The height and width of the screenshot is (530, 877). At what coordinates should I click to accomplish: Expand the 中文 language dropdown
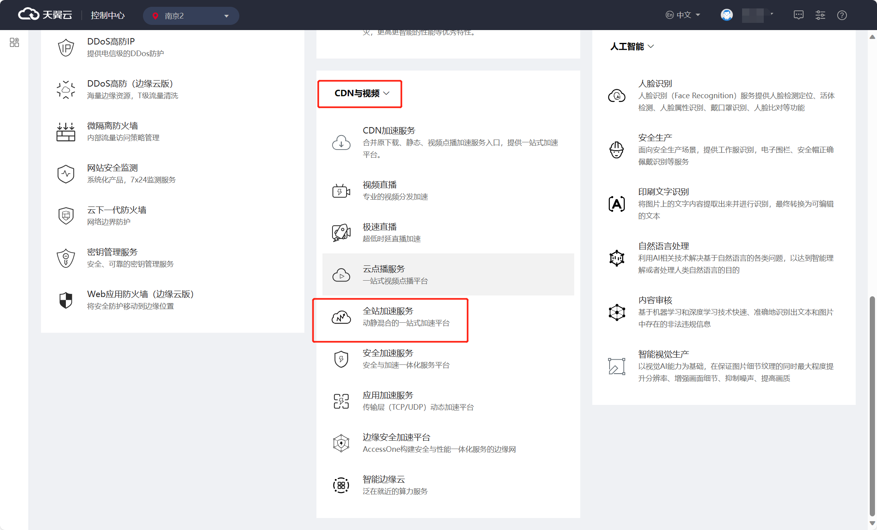(683, 15)
